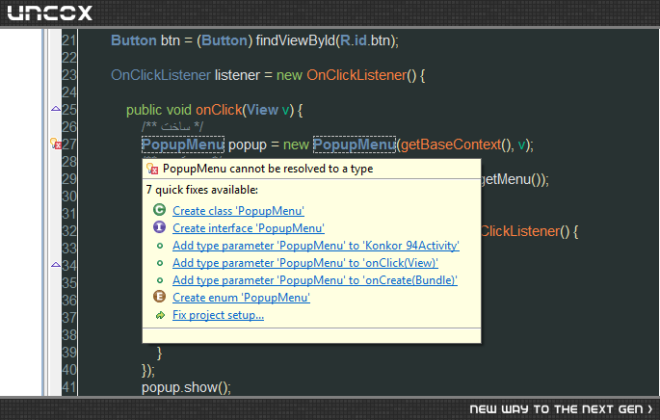Open the Fix project setup... link
660x420 pixels.
click(218, 315)
